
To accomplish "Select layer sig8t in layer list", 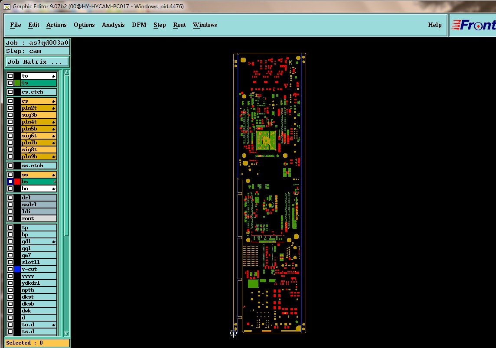I will click(39, 150).
